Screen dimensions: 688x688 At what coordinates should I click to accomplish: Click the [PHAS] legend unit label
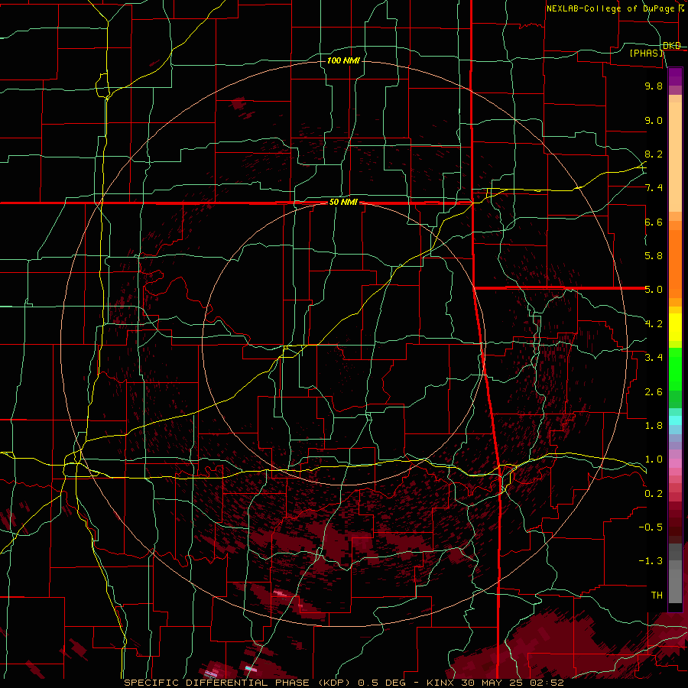coord(646,53)
